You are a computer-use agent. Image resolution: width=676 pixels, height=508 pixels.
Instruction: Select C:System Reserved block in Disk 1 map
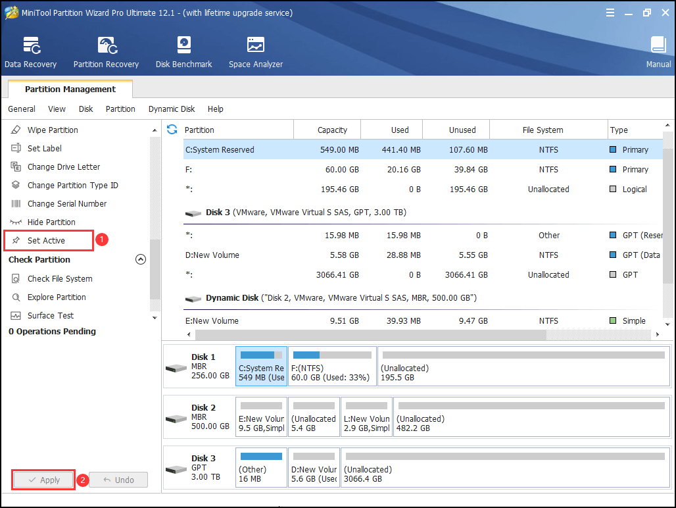261,366
